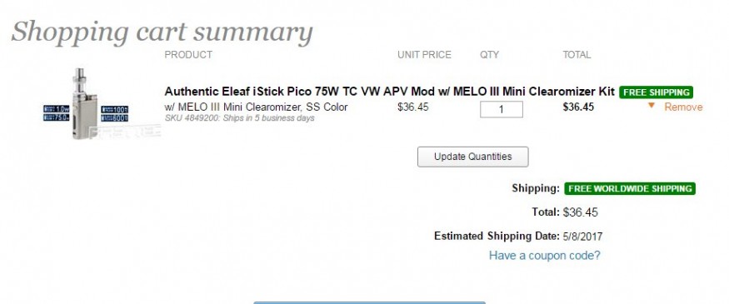Click the UNIT PRICE column header

pyautogui.click(x=424, y=55)
